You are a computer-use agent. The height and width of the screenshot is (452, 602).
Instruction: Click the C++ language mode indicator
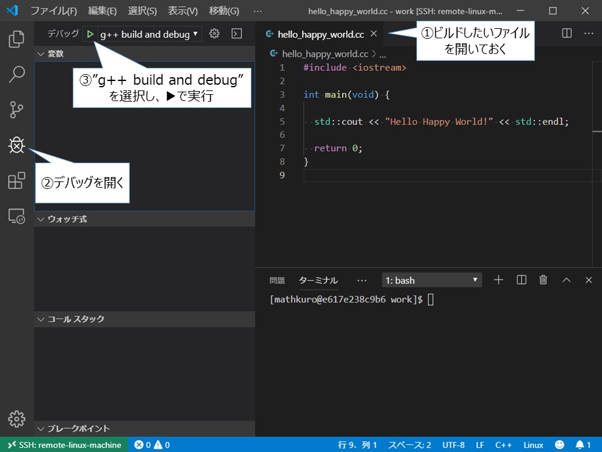pos(503,445)
